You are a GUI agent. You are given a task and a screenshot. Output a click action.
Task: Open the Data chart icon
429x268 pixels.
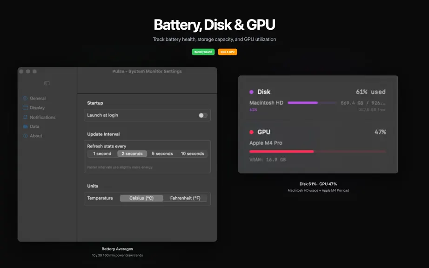[x=26, y=127]
